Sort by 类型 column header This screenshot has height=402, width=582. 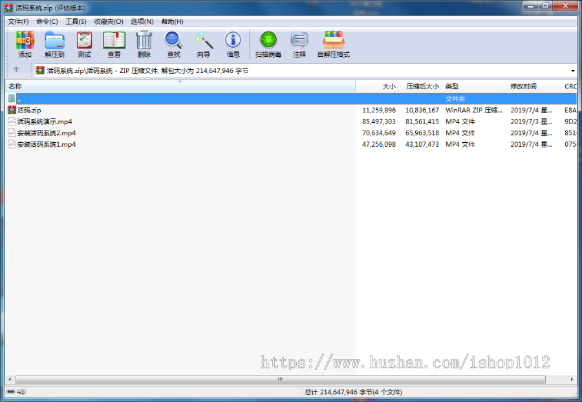474,86
